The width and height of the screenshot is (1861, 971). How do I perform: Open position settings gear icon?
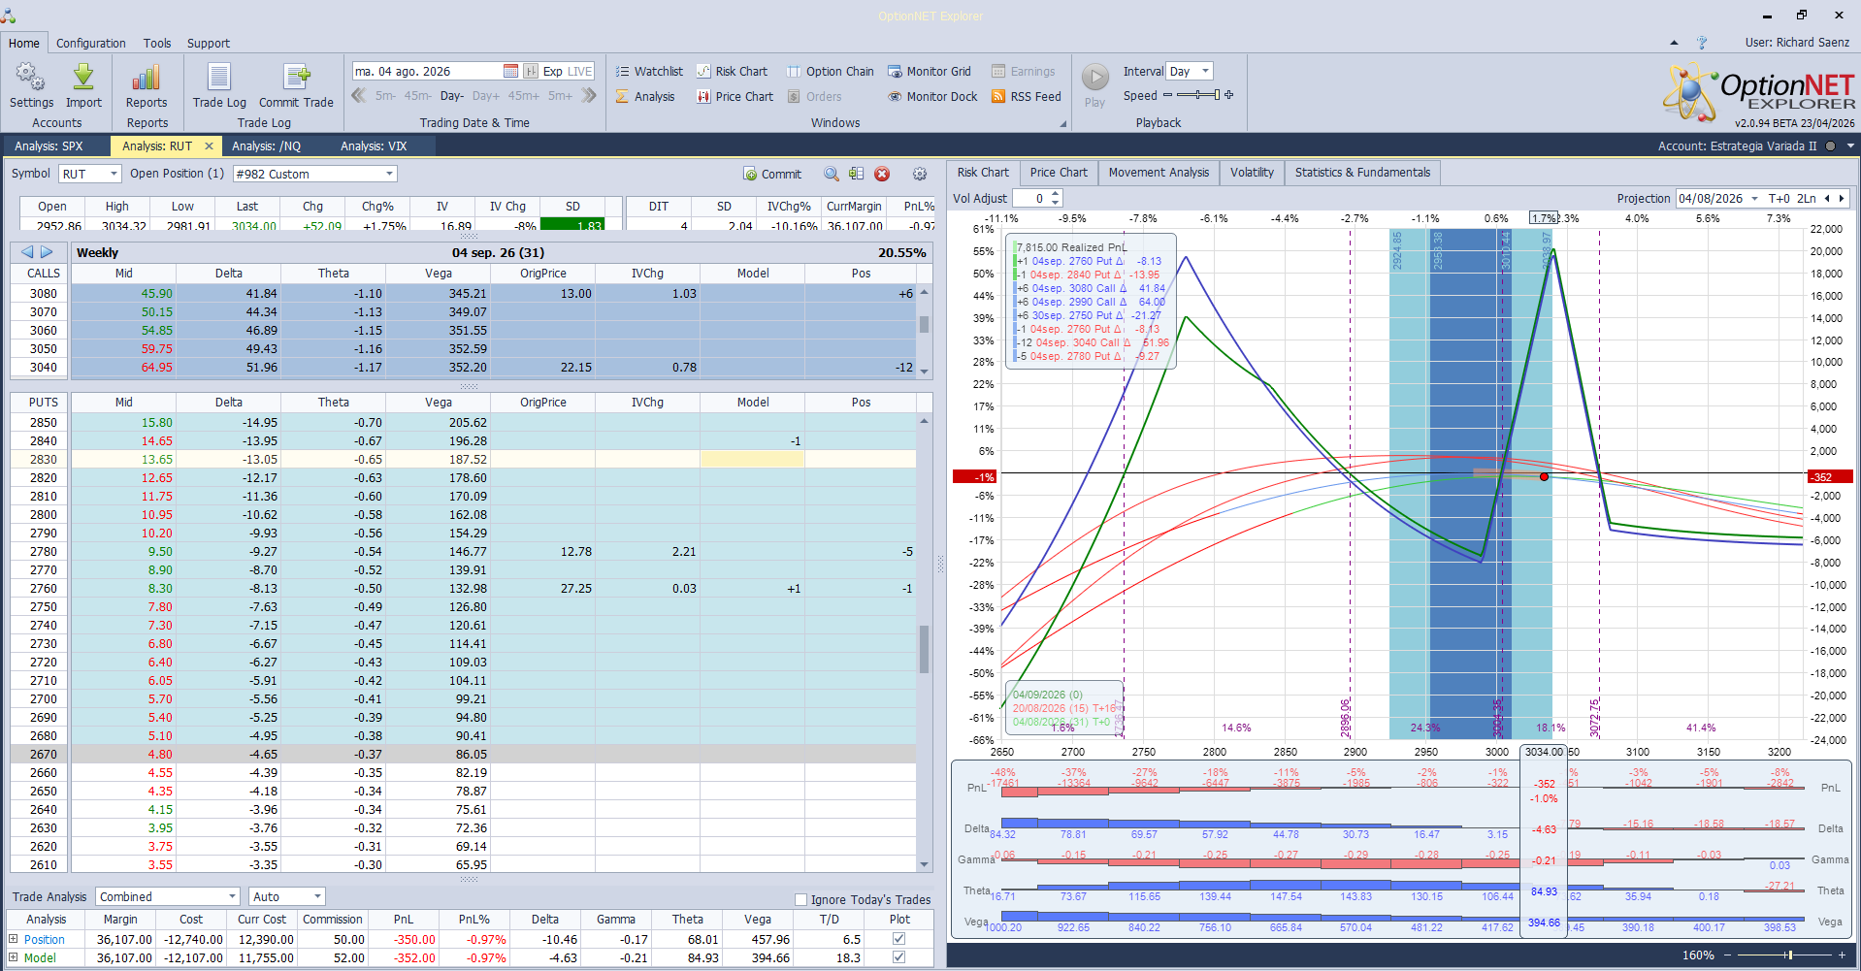point(920,174)
